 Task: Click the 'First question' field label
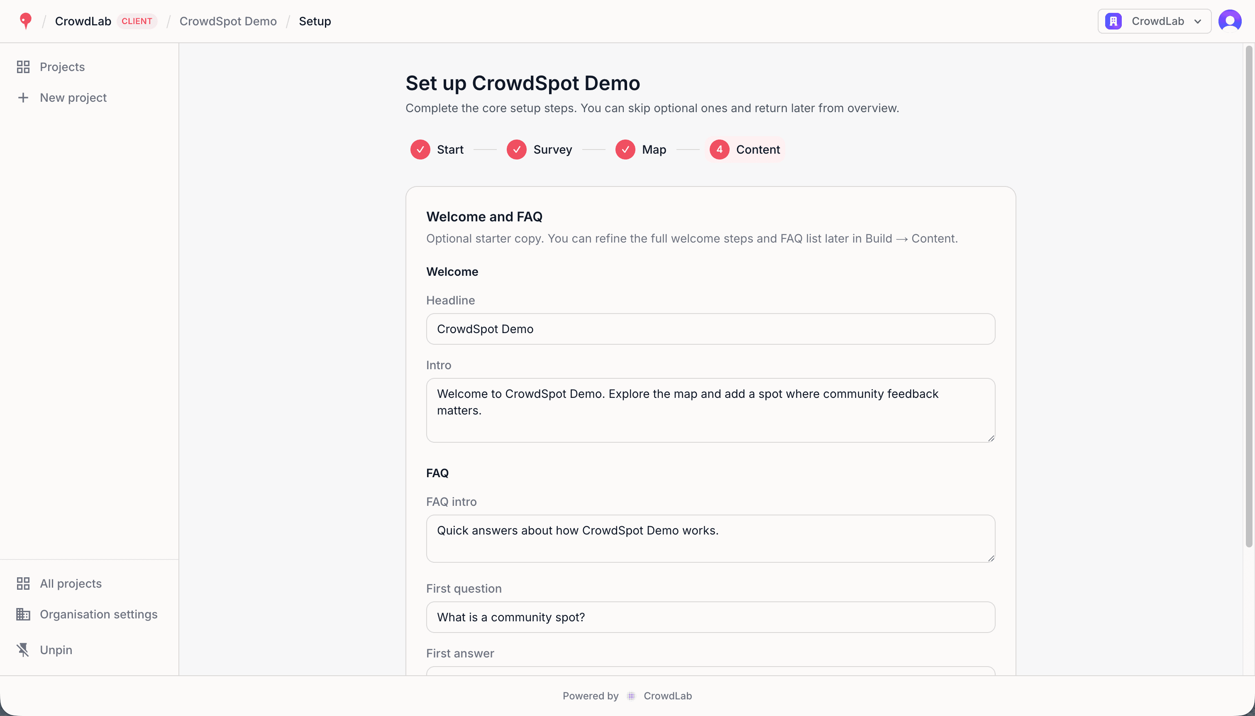click(x=464, y=588)
